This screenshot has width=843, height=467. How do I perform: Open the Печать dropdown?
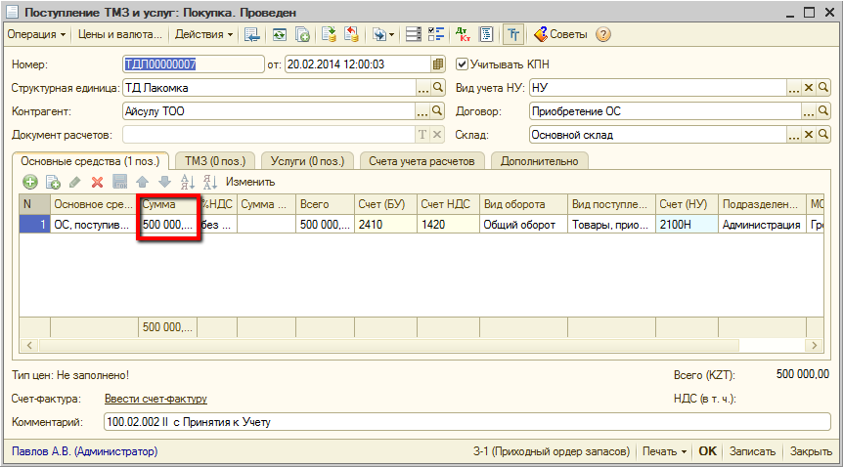[663, 451]
